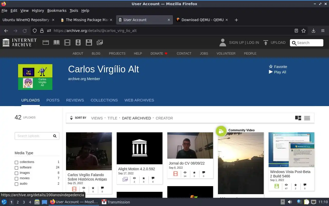Image resolution: width=329 pixels, height=206 pixels.
Task: Open the DONATE link
Action: point(159,54)
